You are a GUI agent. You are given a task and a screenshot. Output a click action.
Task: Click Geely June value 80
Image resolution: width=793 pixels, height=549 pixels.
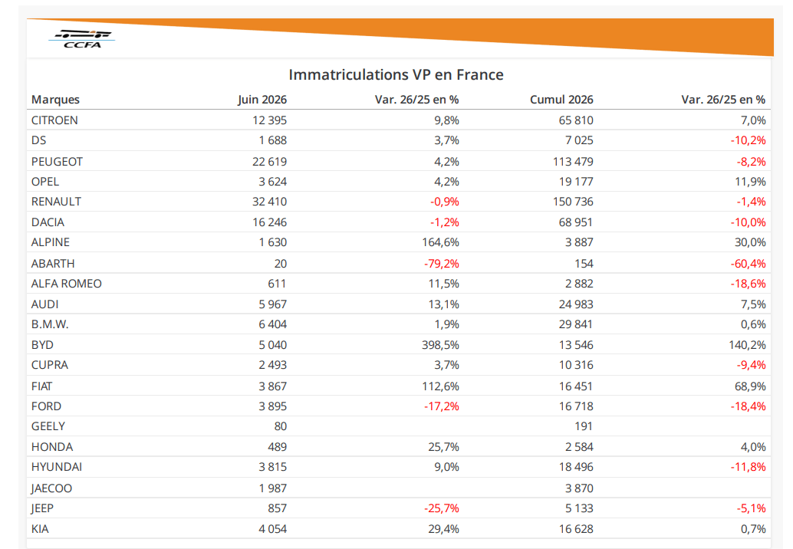click(281, 426)
